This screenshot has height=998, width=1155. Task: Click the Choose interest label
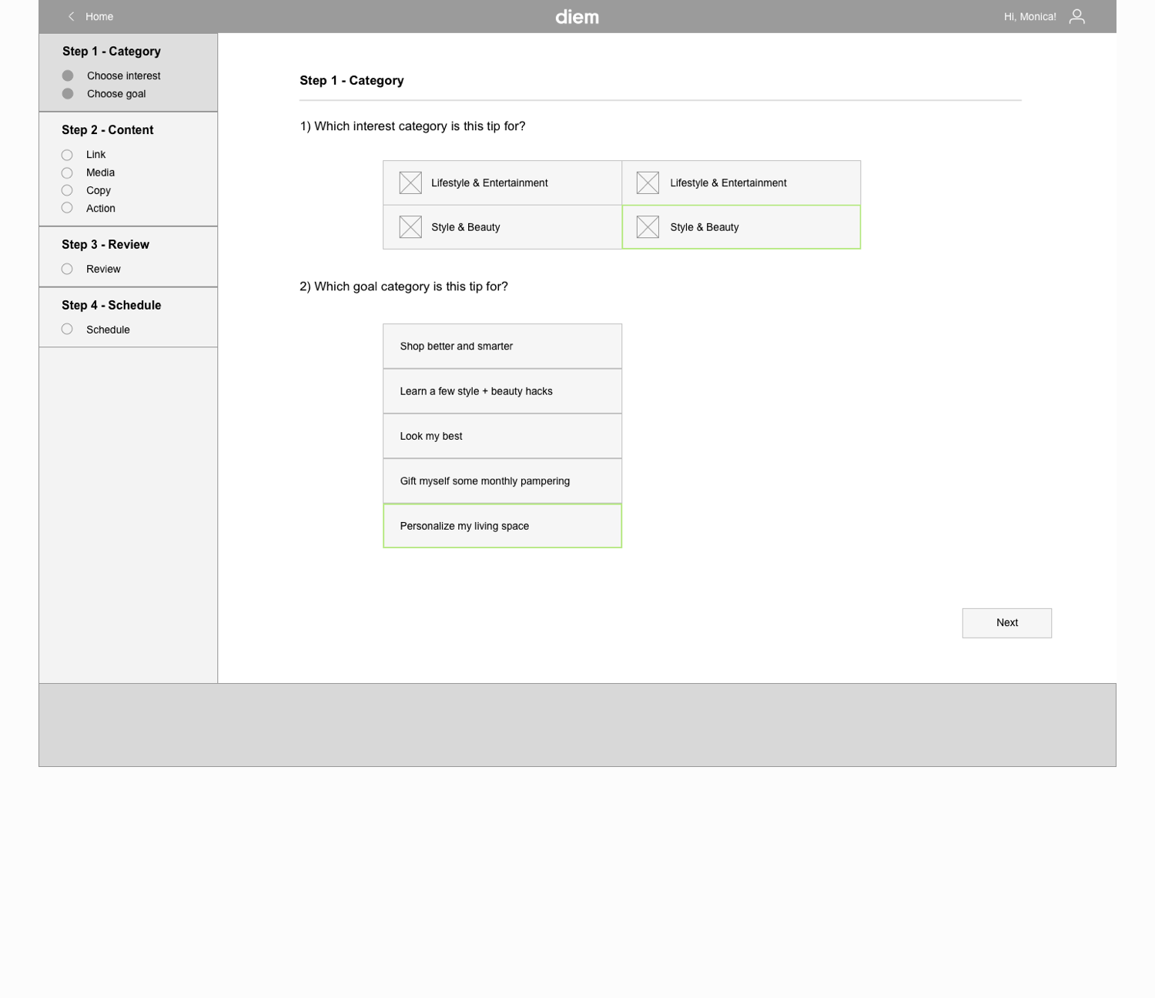tap(124, 75)
